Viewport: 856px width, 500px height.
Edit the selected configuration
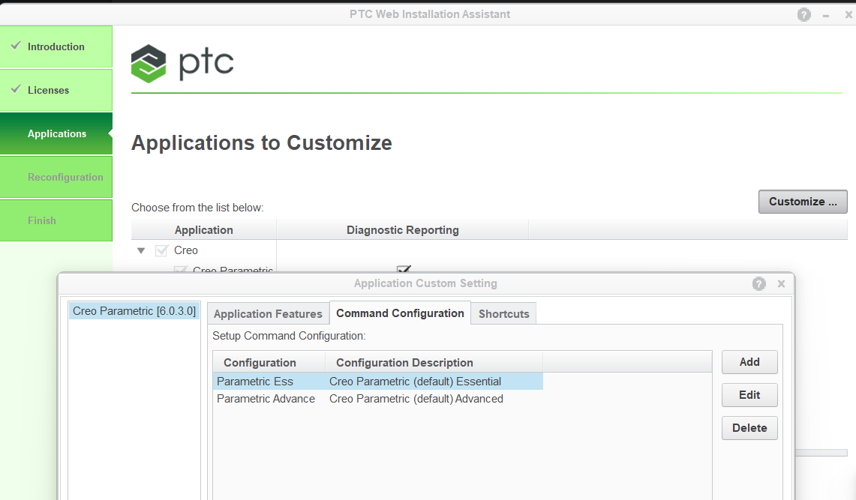[x=749, y=394]
